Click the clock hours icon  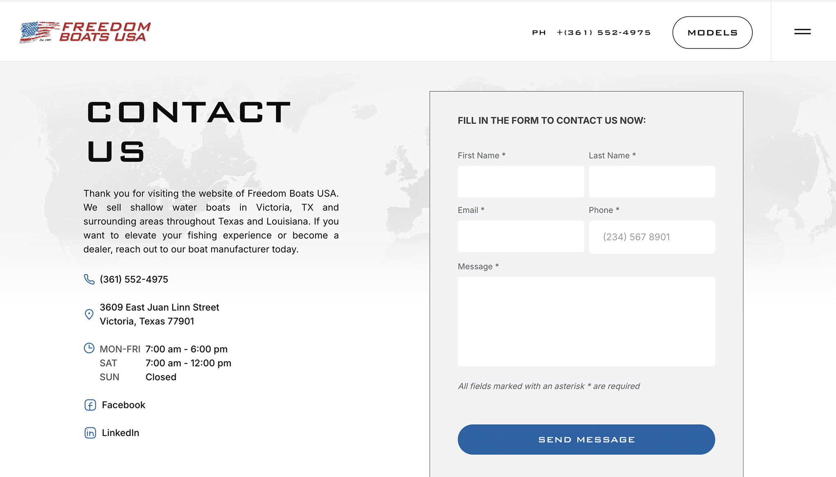click(x=89, y=348)
